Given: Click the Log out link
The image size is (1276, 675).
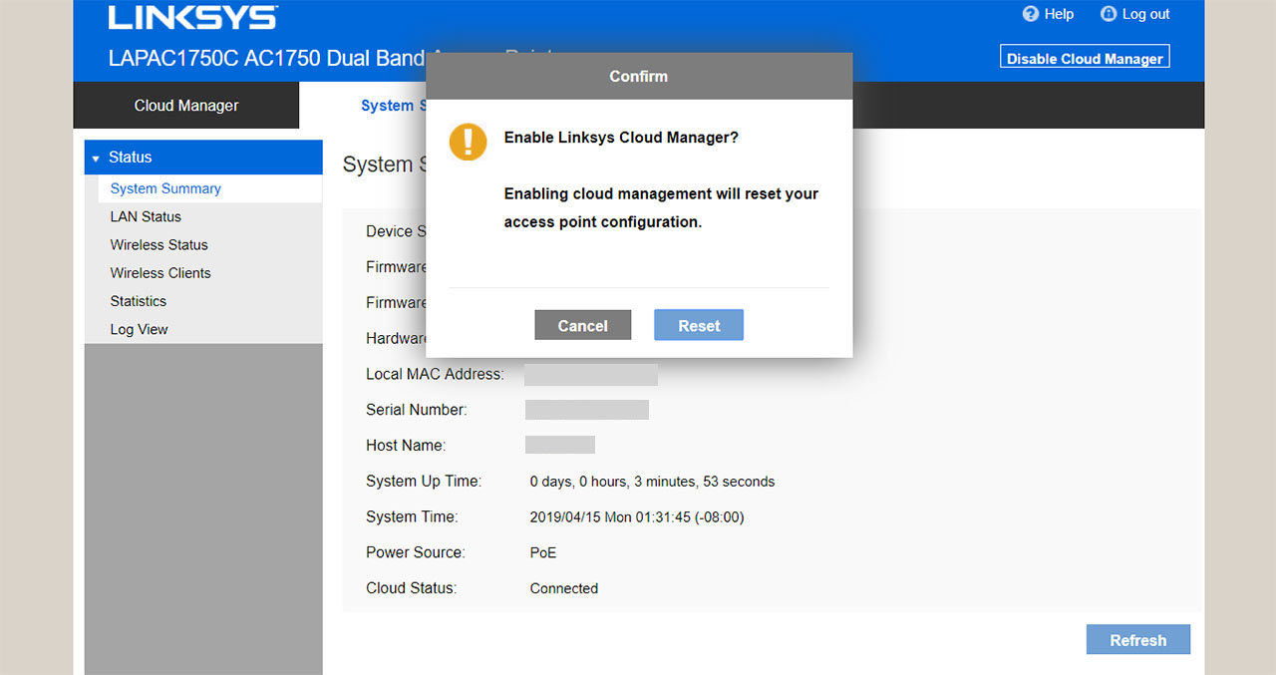Looking at the screenshot, I should pos(1146,14).
